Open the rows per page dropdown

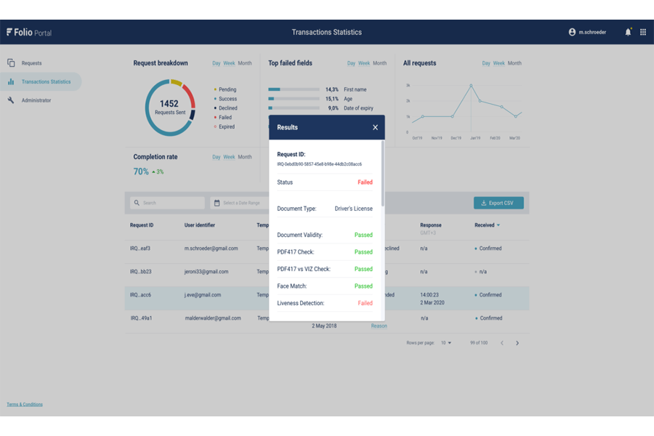[x=446, y=342]
